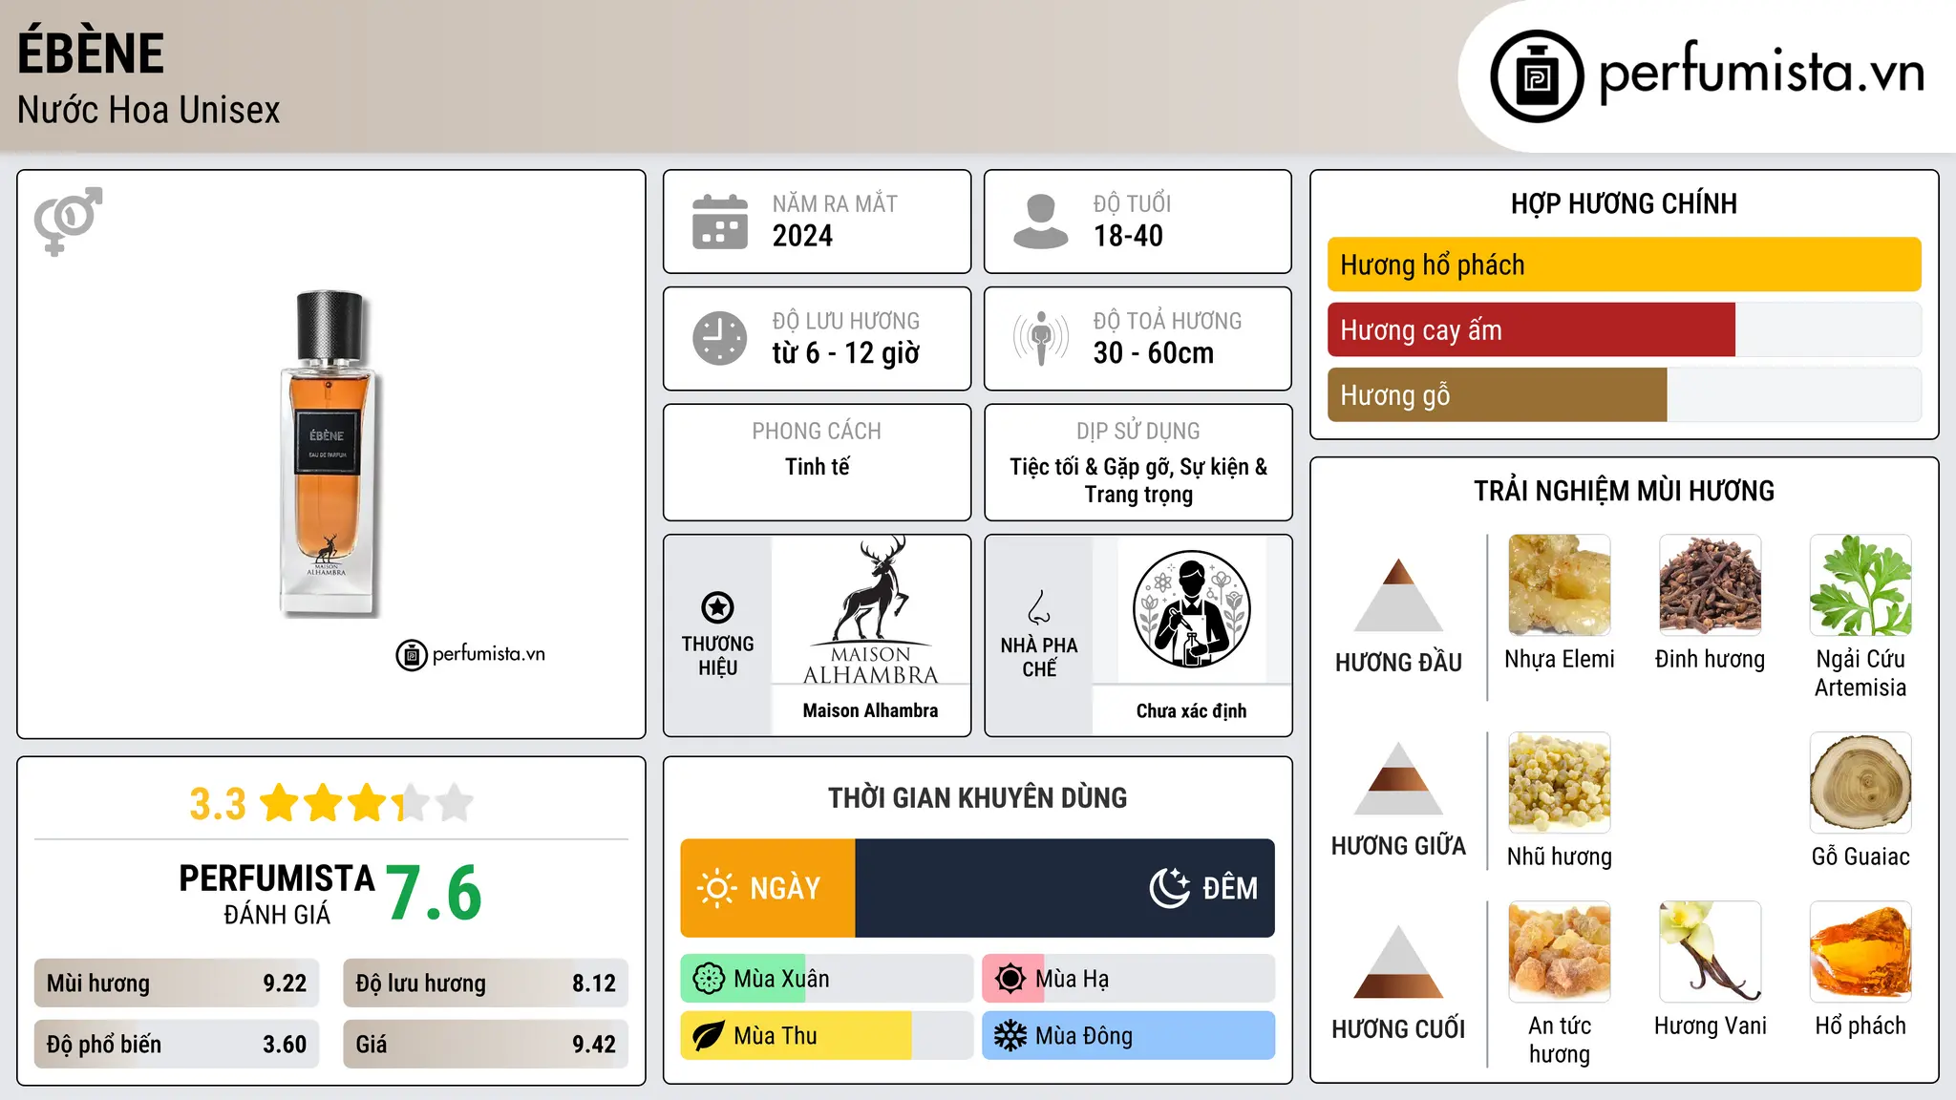Click the sillage icon beside Độ toả hương

click(x=1040, y=338)
